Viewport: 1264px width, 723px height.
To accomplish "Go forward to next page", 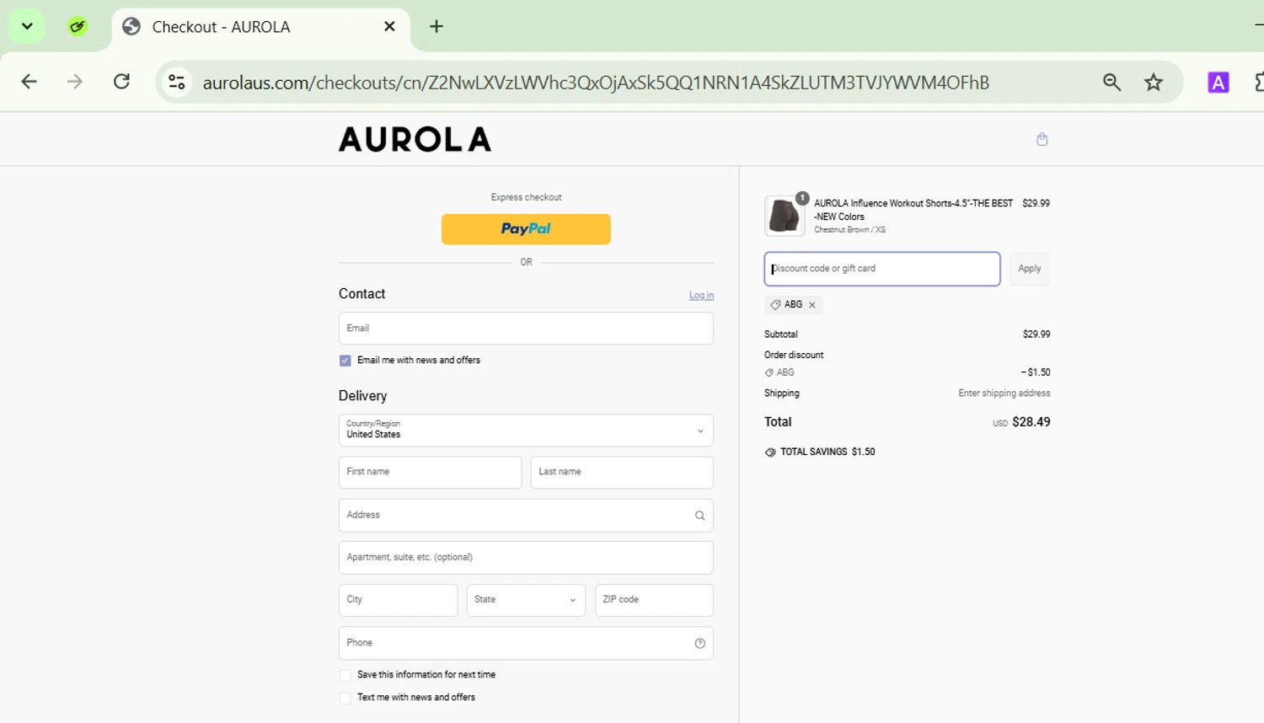I will click(75, 82).
